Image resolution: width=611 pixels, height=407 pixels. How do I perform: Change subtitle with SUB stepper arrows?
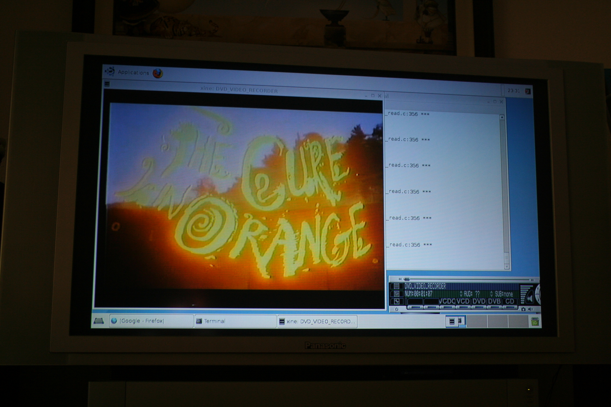(491, 294)
